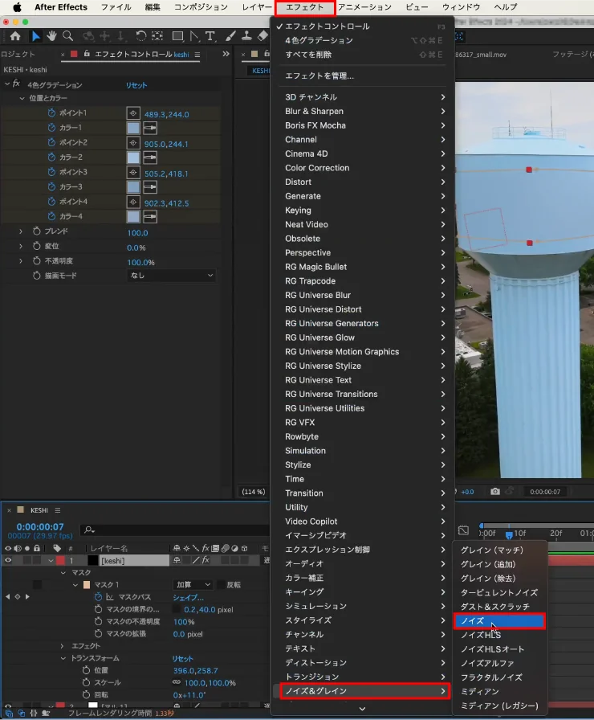594x720 pixels.
Task: Expand the エフェクト group in timeline
Action: (63, 646)
